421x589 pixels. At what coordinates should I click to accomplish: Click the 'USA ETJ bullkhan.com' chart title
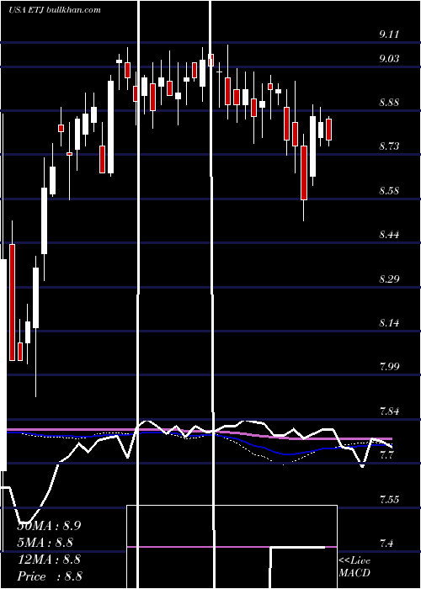pos(55,10)
